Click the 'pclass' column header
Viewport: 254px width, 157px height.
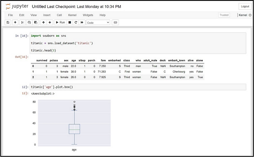[54, 60]
